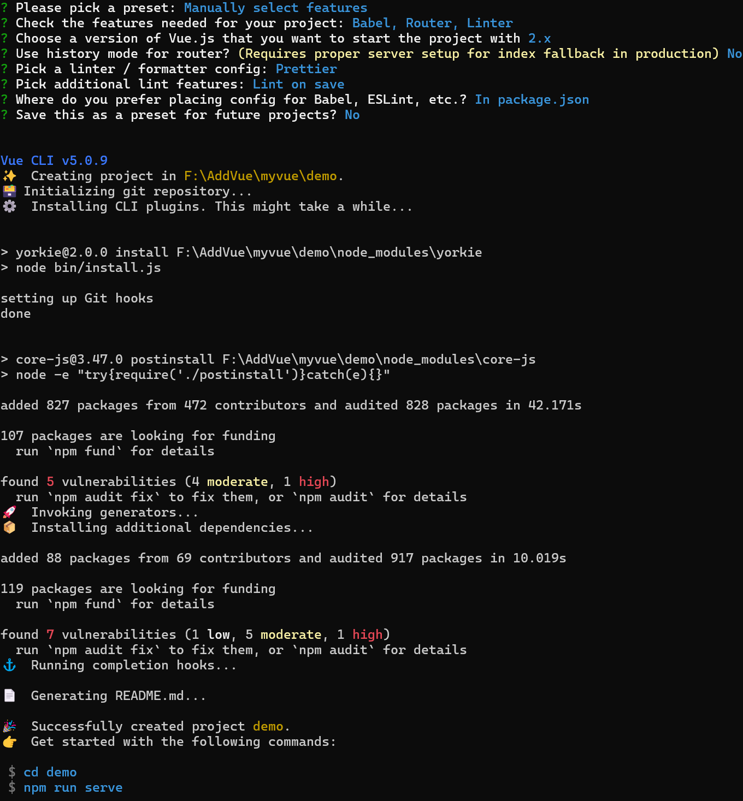Click the 'Prettier' linter config answer

tap(306, 69)
